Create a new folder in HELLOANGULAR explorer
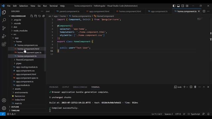 35,16
